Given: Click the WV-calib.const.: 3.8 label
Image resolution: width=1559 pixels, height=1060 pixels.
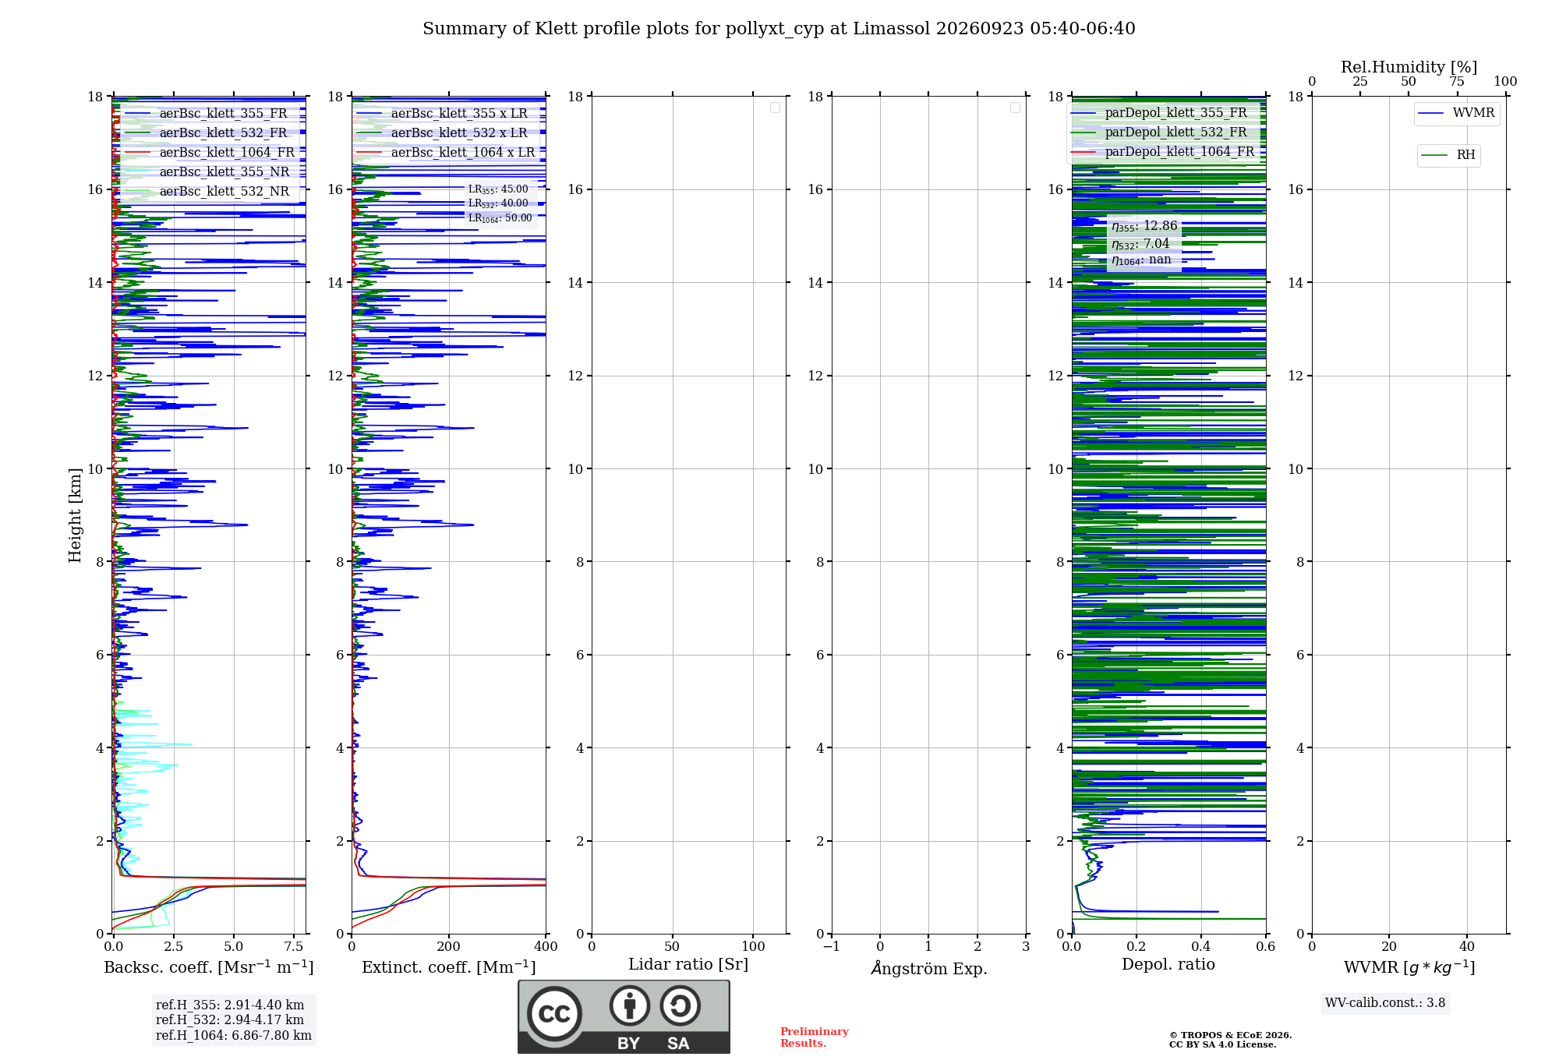Looking at the screenshot, I should 1385,1003.
